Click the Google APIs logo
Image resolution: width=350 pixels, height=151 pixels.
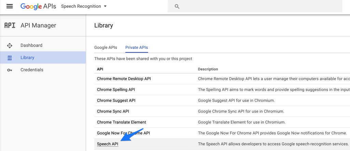(x=38, y=6)
